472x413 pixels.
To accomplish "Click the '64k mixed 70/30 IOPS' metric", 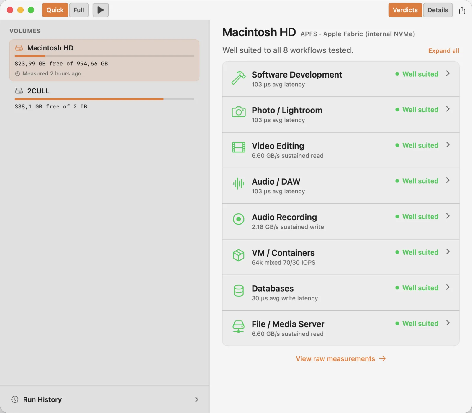I will [283, 263].
